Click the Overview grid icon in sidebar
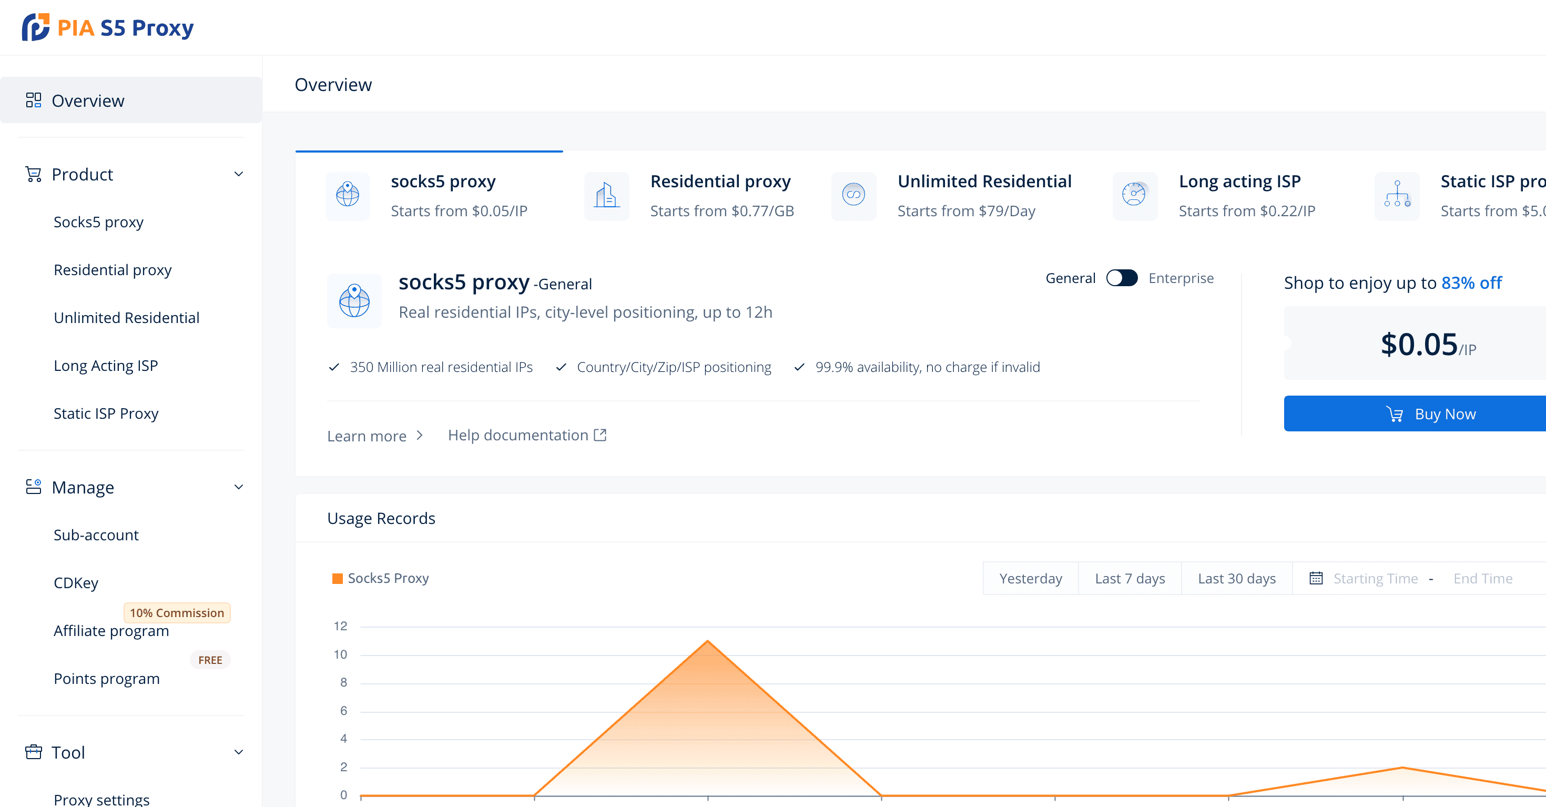Viewport: 1546px width, 807px height. tap(34, 100)
